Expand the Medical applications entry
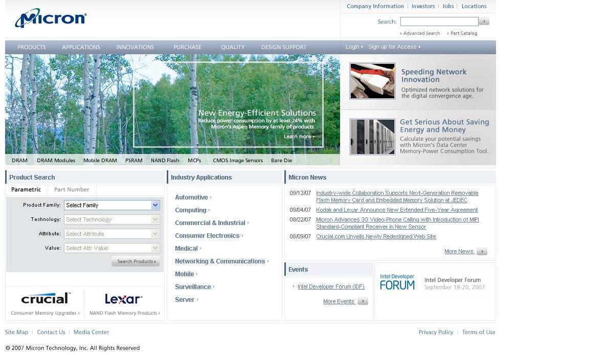Screen dimensions: 606x355 tap(188, 248)
